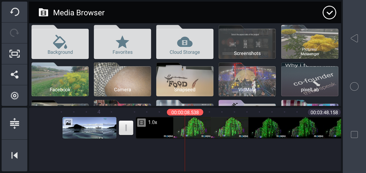Select the 1.0x video clip on timeline
366x173 pixels.
(238, 128)
